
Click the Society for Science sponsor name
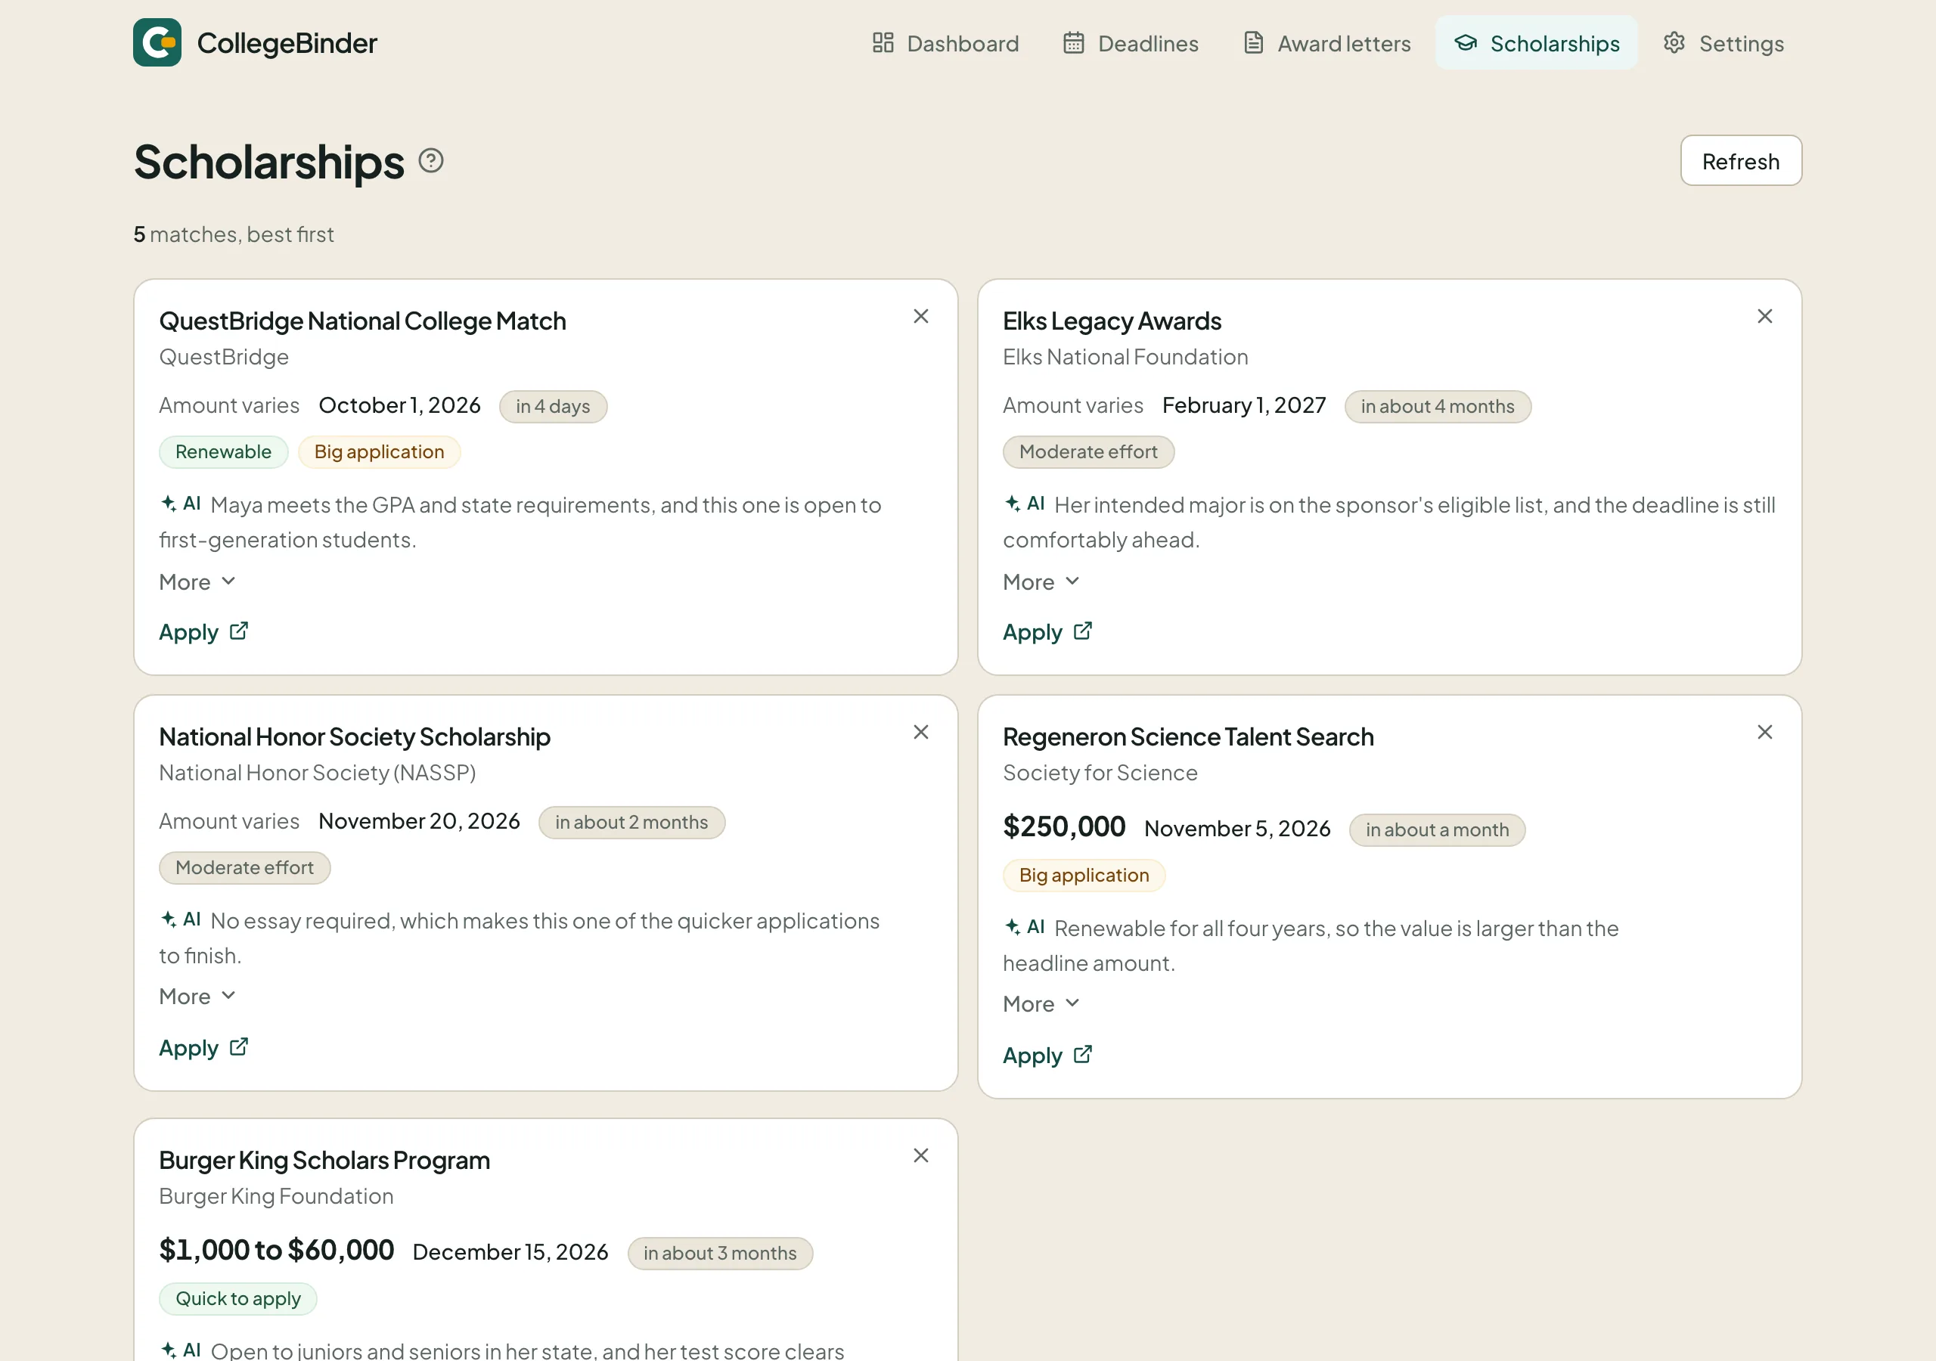tap(1100, 773)
